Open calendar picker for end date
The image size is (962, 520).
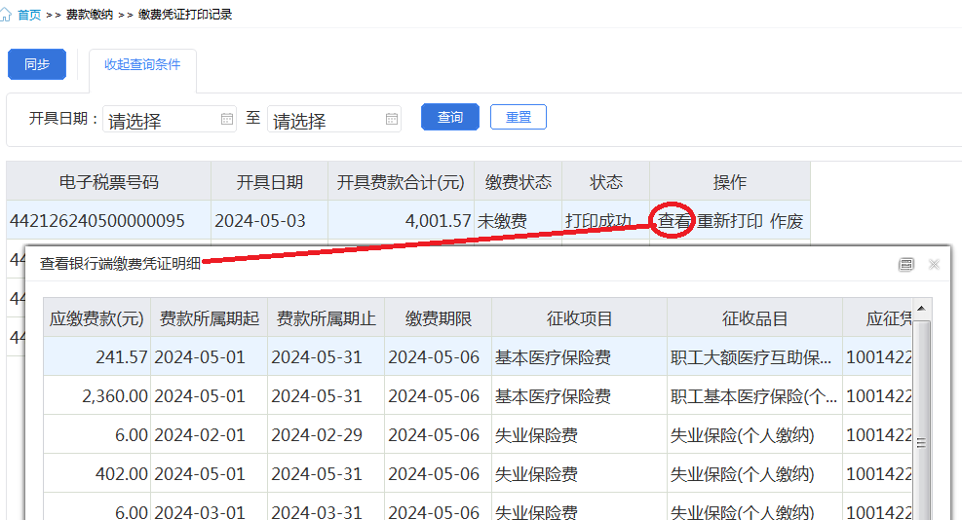point(392,119)
